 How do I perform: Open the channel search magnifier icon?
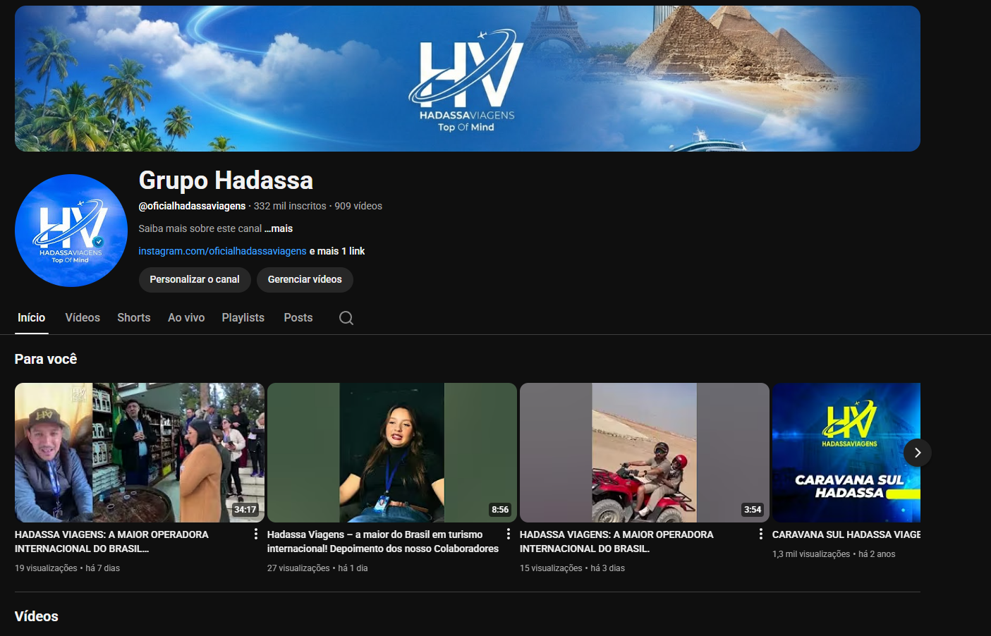coord(346,318)
